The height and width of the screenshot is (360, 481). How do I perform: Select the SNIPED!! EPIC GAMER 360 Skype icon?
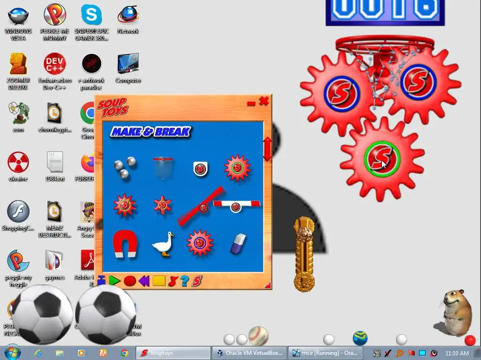[x=92, y=22]
